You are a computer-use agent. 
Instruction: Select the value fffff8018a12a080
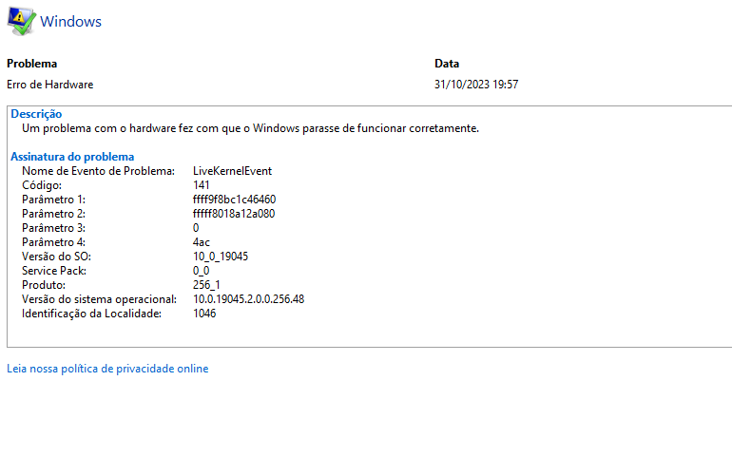tap(234, 214)
